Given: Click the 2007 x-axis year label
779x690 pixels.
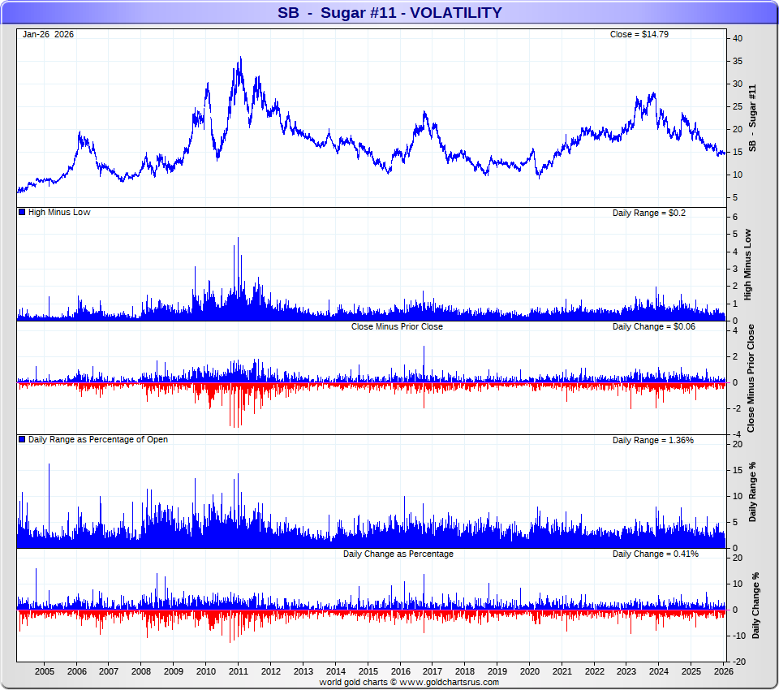Looking at the screenshot, I should [109, 671].
